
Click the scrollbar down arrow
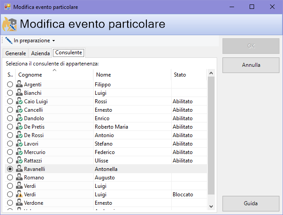point(211,206)
